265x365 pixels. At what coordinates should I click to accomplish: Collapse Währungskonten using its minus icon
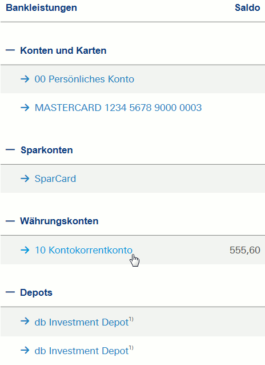pos(10,221)
